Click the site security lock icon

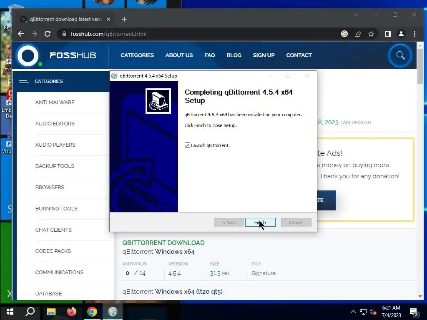point(64,34)
